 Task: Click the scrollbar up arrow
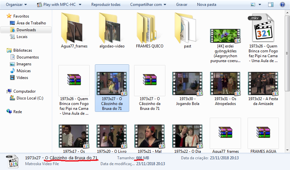(288, 13)
